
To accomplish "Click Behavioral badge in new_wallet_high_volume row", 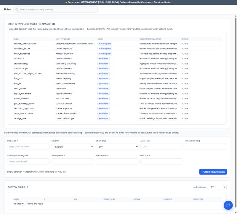I will point(103,73).
